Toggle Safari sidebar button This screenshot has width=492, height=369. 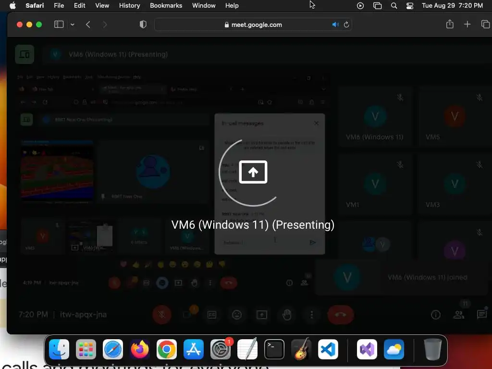click(59, 25)
